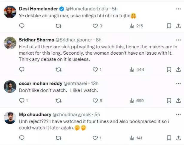Screen dimensions: 184x145
Task: Reply to Desi Homelander's tweet
Action: point(22,26)
